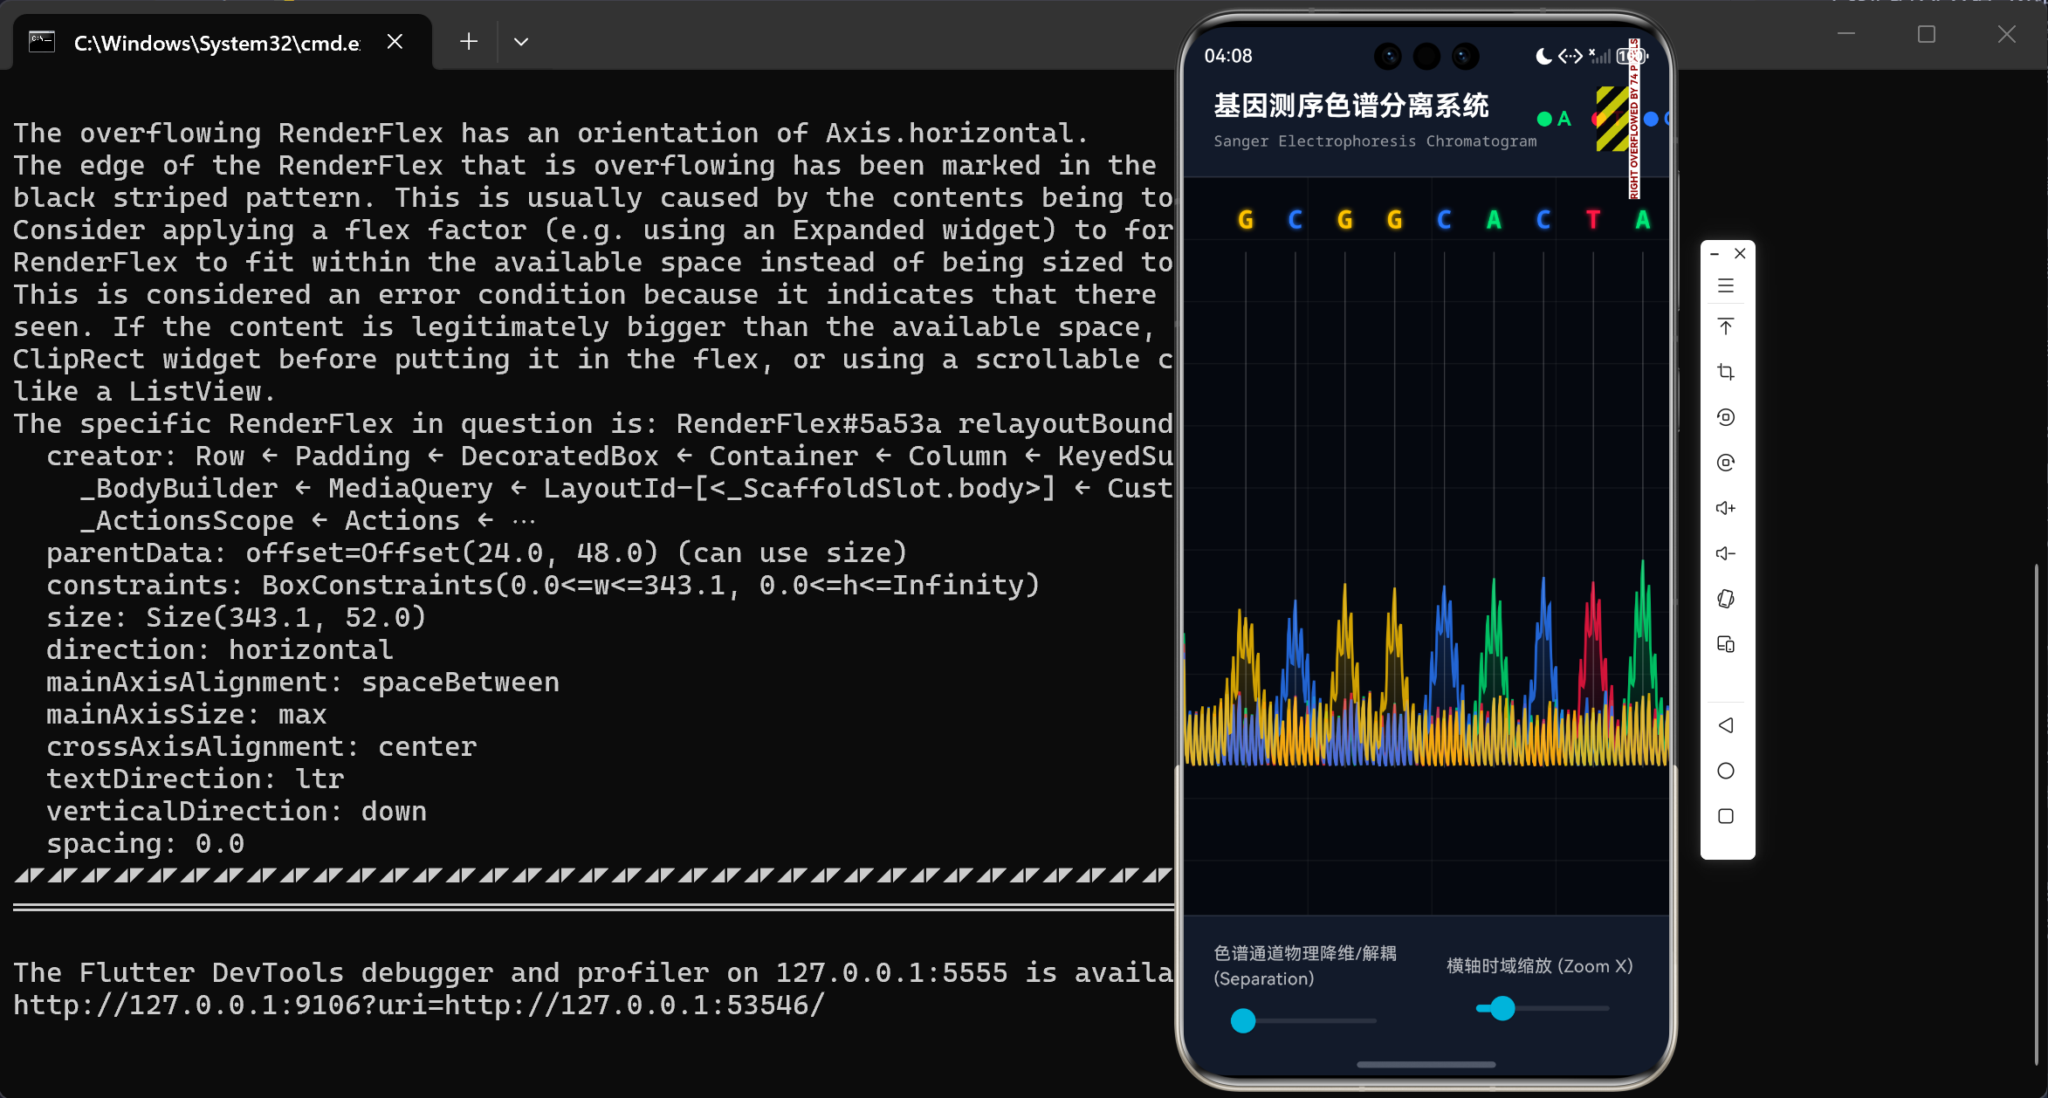Tap the Android back triangle button
Screen dimensions: 2048x1098
pyautogui.click(x=1726, y=725)
